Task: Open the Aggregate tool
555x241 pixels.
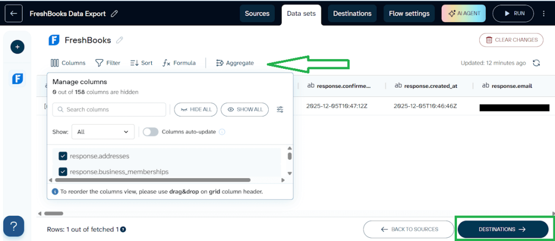Action: pos(235,63)
